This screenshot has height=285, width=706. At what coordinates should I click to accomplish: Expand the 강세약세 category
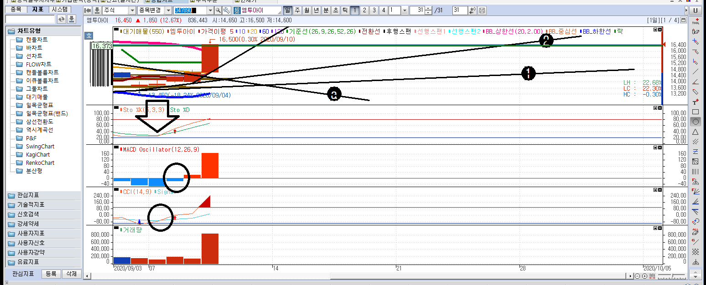pos(43,224)
